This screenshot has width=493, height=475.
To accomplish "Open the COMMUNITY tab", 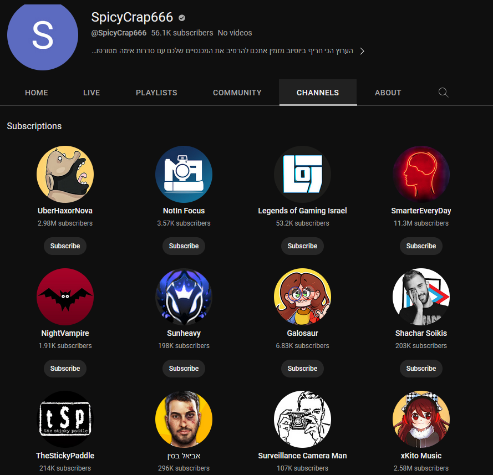I will point(237,93).
